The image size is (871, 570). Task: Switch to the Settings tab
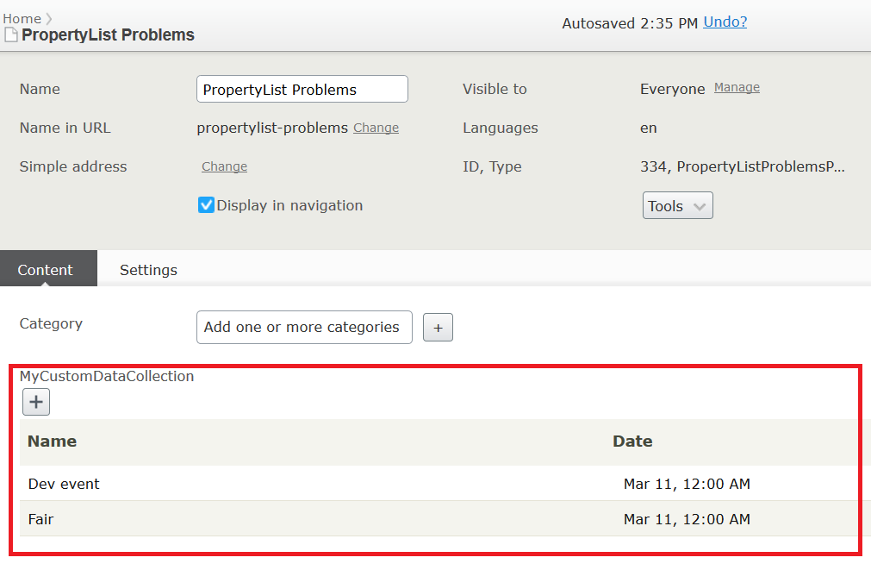click(x=148, y=270)
